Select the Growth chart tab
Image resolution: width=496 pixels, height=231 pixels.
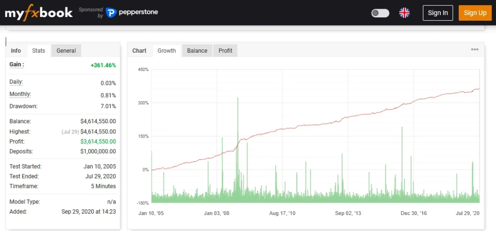167,51
